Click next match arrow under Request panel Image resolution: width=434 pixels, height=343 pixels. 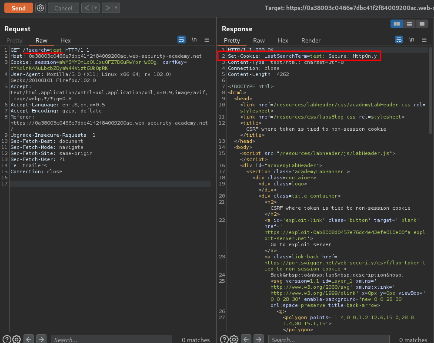[x=41, y=339]
